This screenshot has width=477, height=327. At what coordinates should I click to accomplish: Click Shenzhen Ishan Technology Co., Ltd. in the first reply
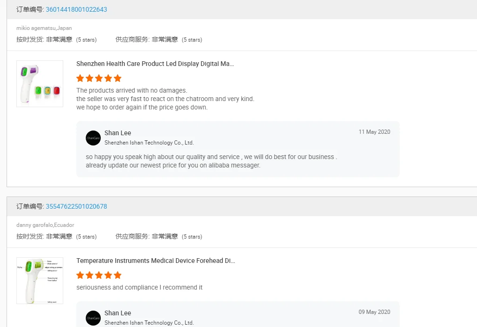(x=149, y=143)
